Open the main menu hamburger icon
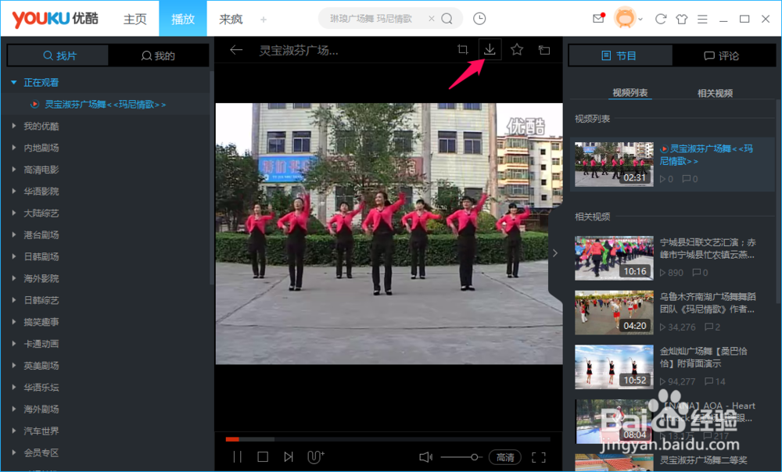 click(702, 19)
